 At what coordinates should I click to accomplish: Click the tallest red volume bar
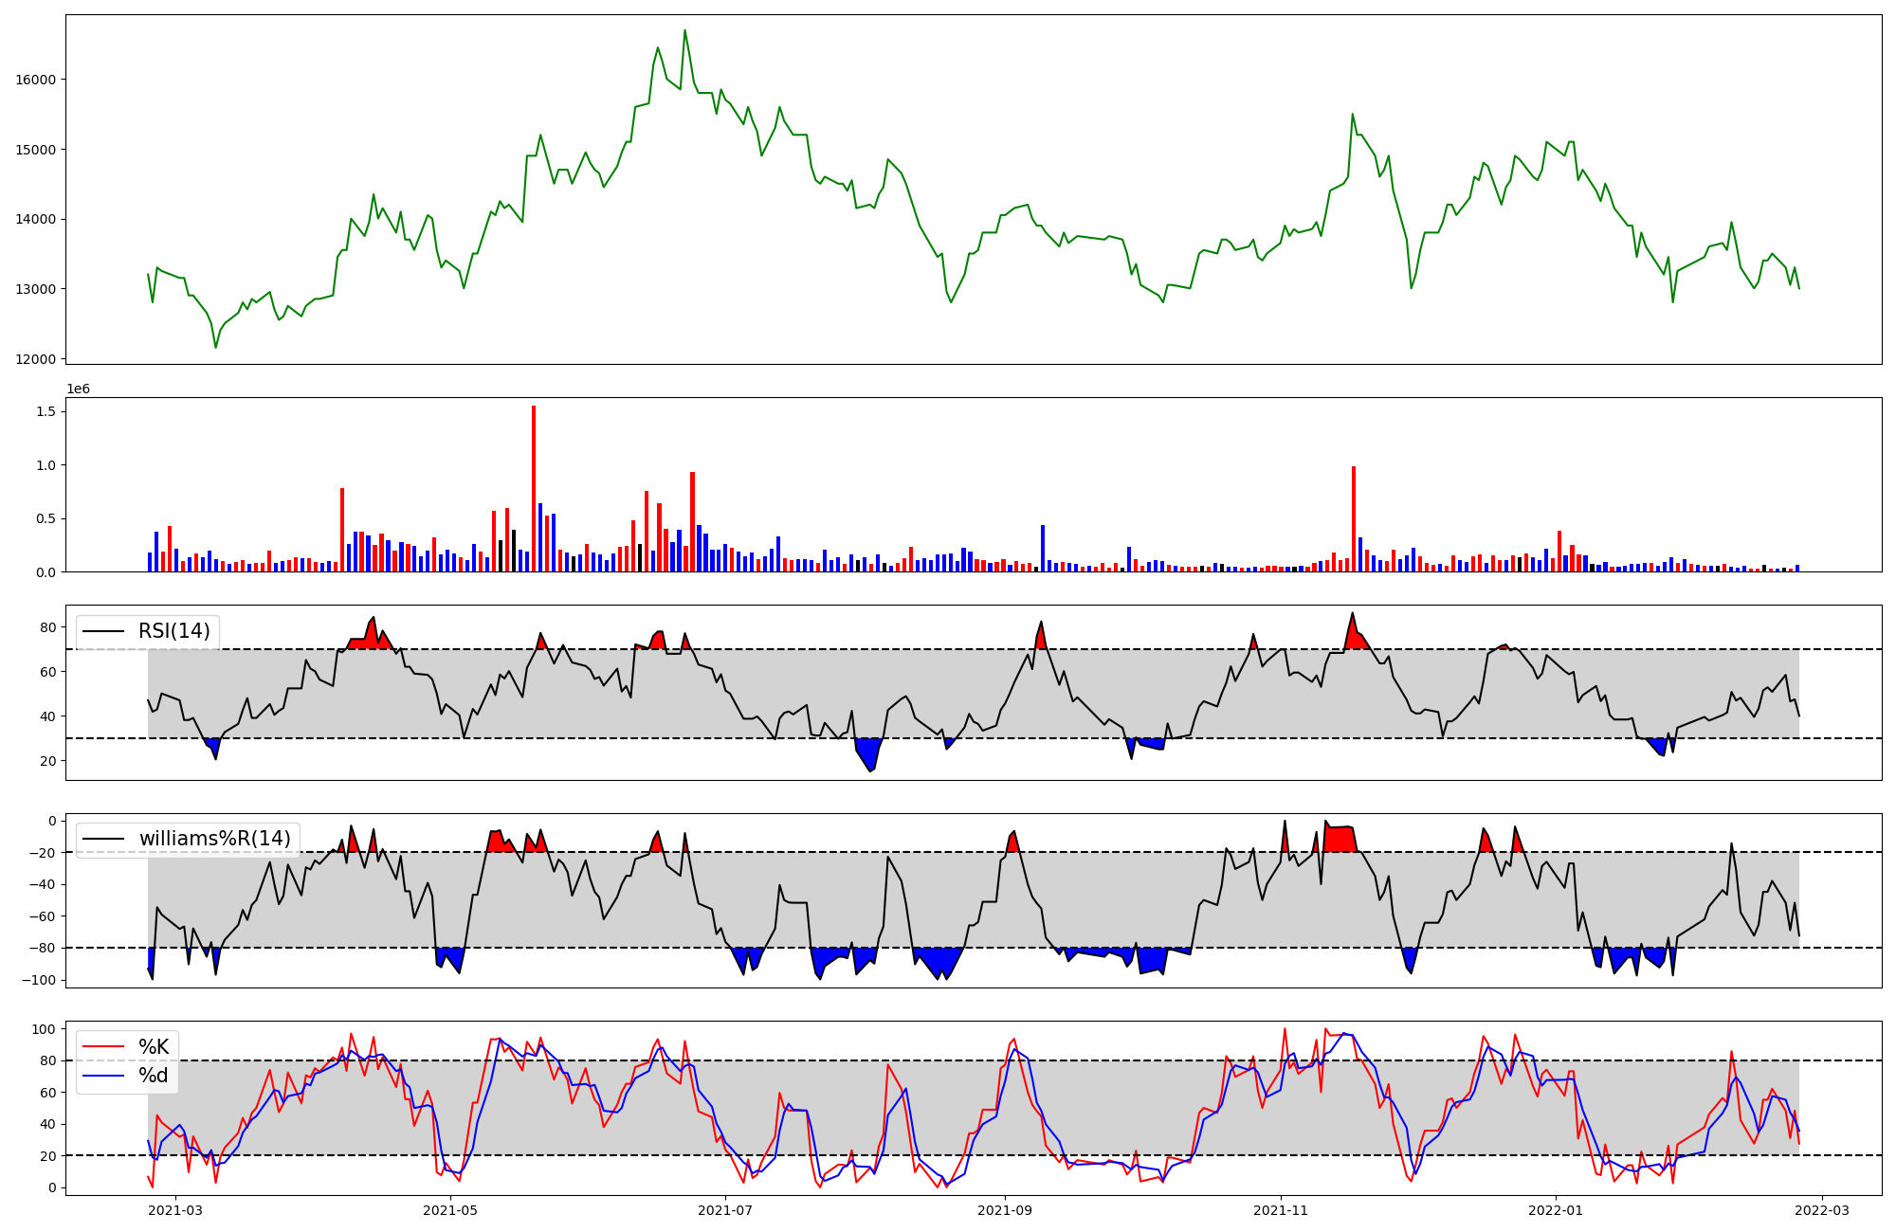534,488
